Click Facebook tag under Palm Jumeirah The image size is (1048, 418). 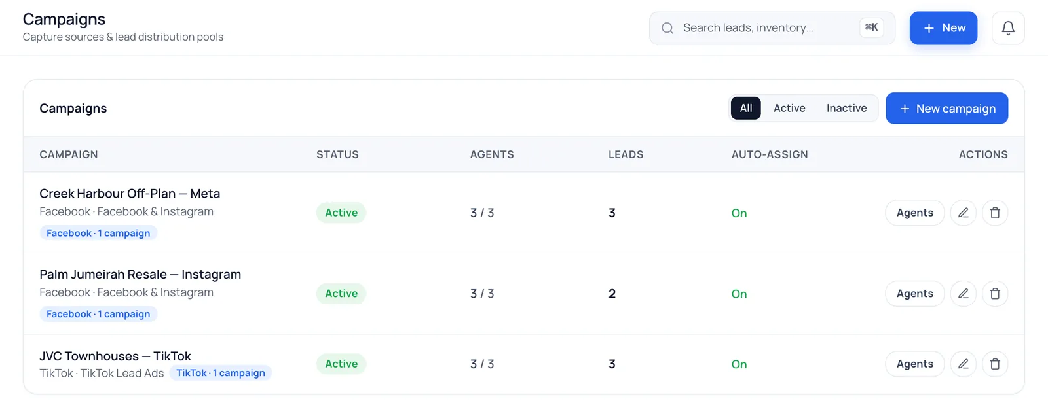[x=98, y=314]
